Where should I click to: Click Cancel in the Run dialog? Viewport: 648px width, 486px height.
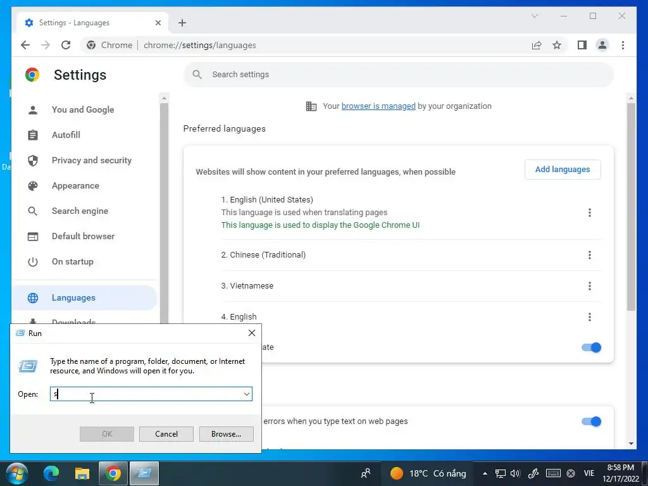pyautogui.click(x=166, y=434)
